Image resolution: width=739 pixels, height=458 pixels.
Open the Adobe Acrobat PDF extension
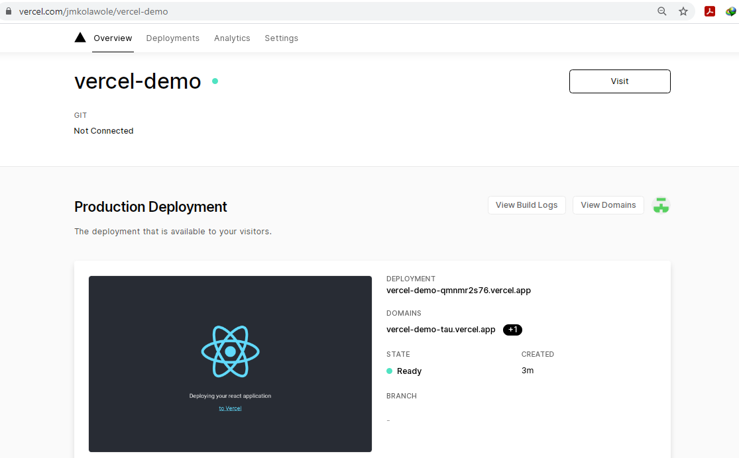(x=710, y=11)
